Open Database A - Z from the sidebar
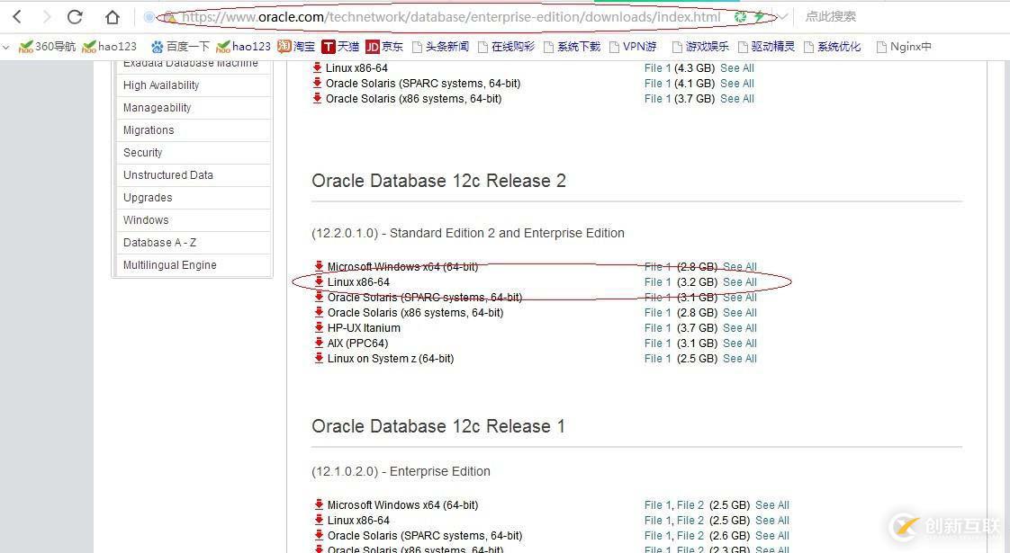This screenshot has width=1010, height=553. click(159, 242)
